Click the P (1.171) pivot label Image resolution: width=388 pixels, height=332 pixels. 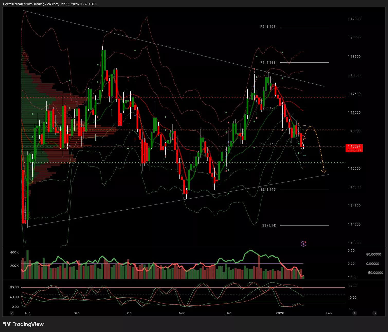[270, 108]
